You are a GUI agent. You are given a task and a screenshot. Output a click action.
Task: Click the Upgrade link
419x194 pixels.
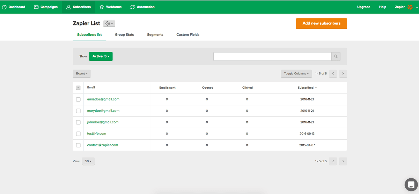(x=363, y=7)
